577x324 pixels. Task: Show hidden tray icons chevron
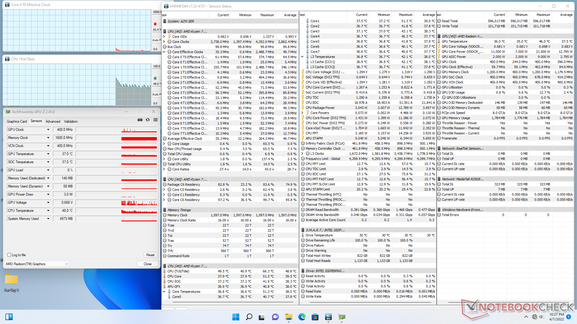coord(526,317)
